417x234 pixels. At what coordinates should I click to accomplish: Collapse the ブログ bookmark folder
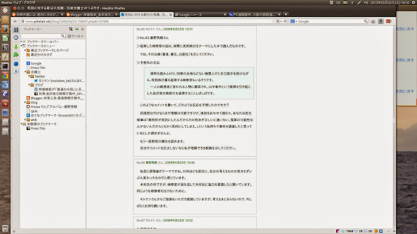click(29, 85)
